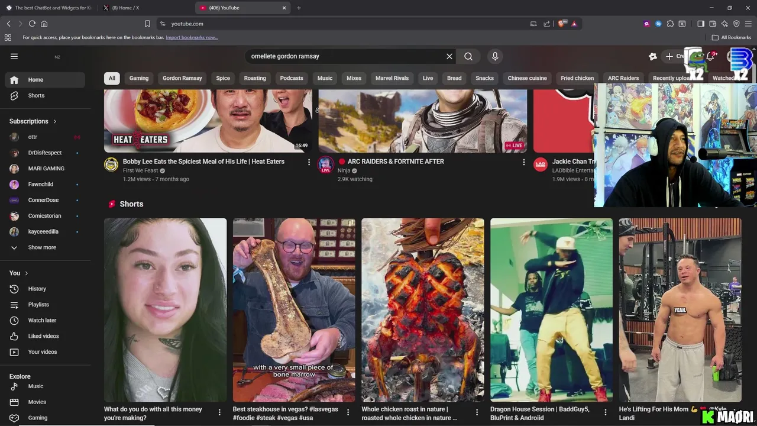757x426 pixels.
Task: Open Playlists in the sidebar
Action: pyautogui.click(x=45, y=305)
